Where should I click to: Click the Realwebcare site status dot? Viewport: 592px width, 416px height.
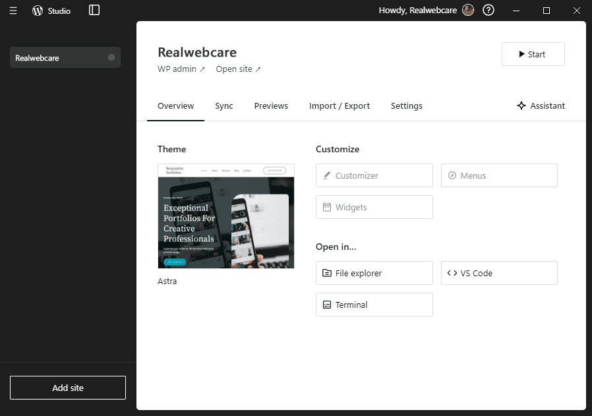[111, 57]
